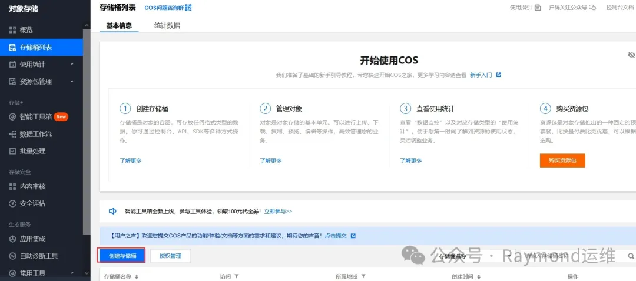Open 概览 in the sidebar
636x281 pixels.
pyautogui.click(x=41, y=30)
